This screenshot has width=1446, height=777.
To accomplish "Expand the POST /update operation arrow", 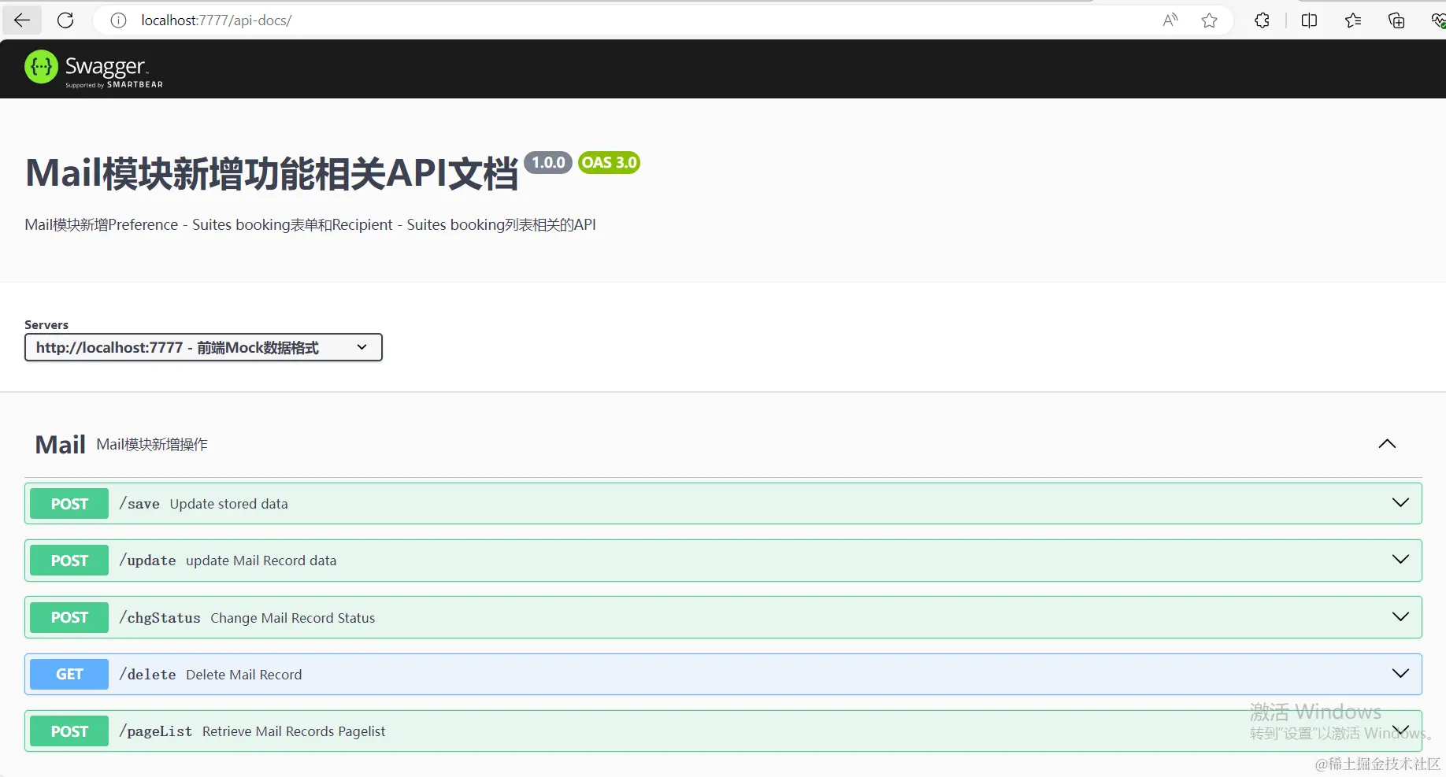I will [x=1400, y=559].
